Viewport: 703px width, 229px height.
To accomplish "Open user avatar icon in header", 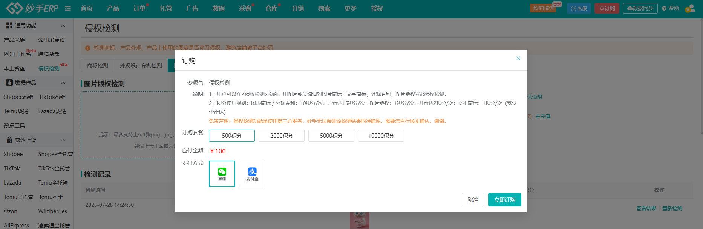I will click(690, 8).
